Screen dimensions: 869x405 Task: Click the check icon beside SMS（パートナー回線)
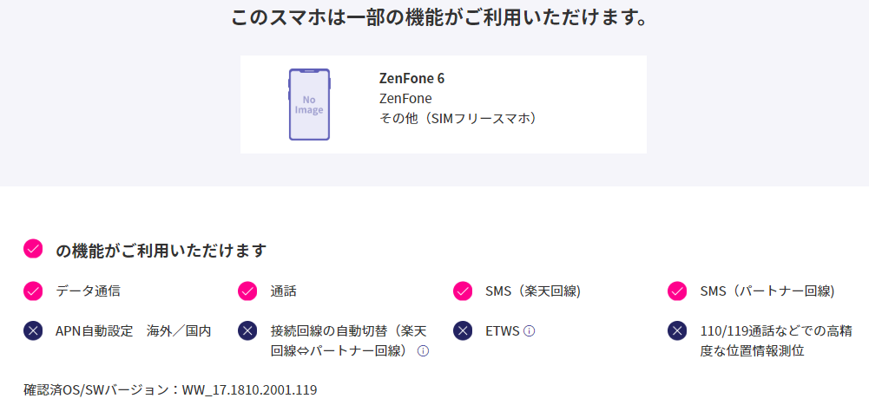point(677,291)
